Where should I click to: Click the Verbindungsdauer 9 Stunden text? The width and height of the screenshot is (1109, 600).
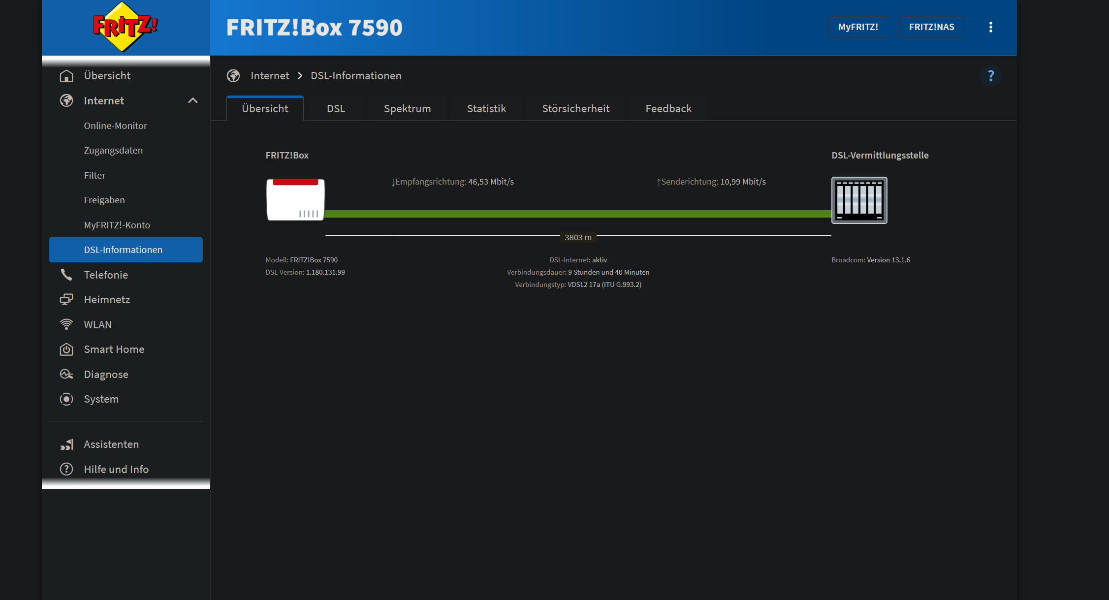[x=578, y=272]
